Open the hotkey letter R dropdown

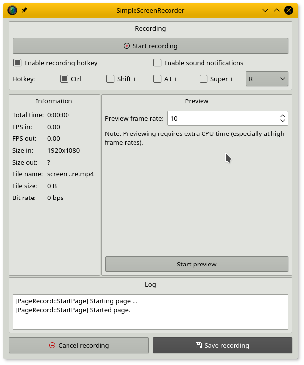click(x=267, y=79)
